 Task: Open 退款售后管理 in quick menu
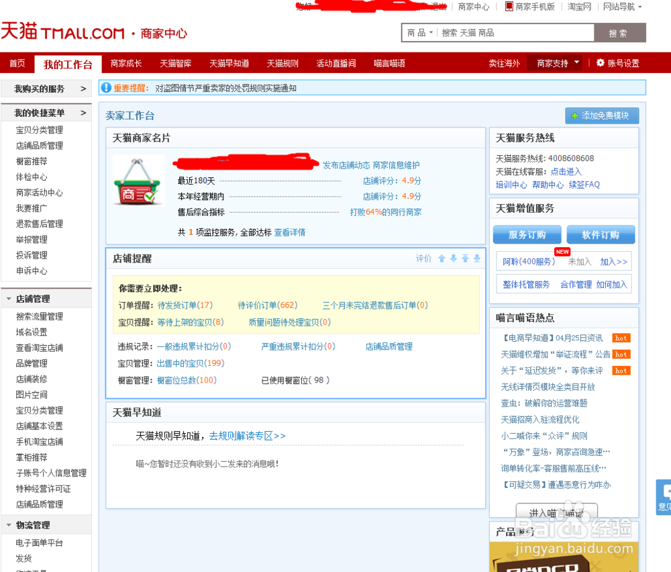pyautogui.click(x=40, y=224)
